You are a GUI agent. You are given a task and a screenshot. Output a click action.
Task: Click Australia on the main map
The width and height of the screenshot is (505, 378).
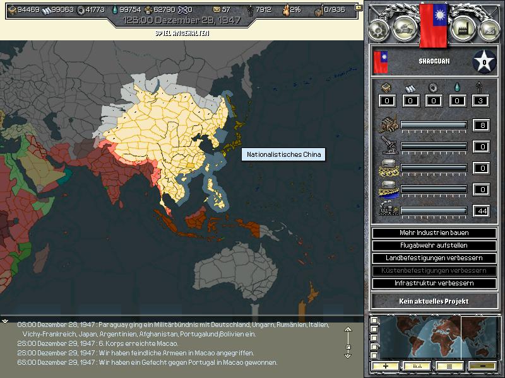(235, 272)
